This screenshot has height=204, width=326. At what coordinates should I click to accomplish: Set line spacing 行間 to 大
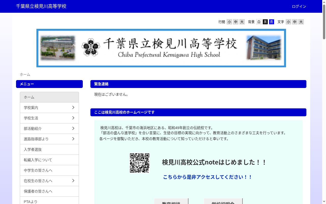[242, 22]
